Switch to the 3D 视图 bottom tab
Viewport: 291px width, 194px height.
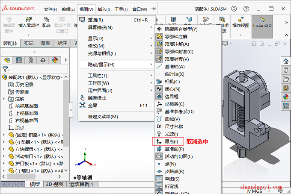55,184
